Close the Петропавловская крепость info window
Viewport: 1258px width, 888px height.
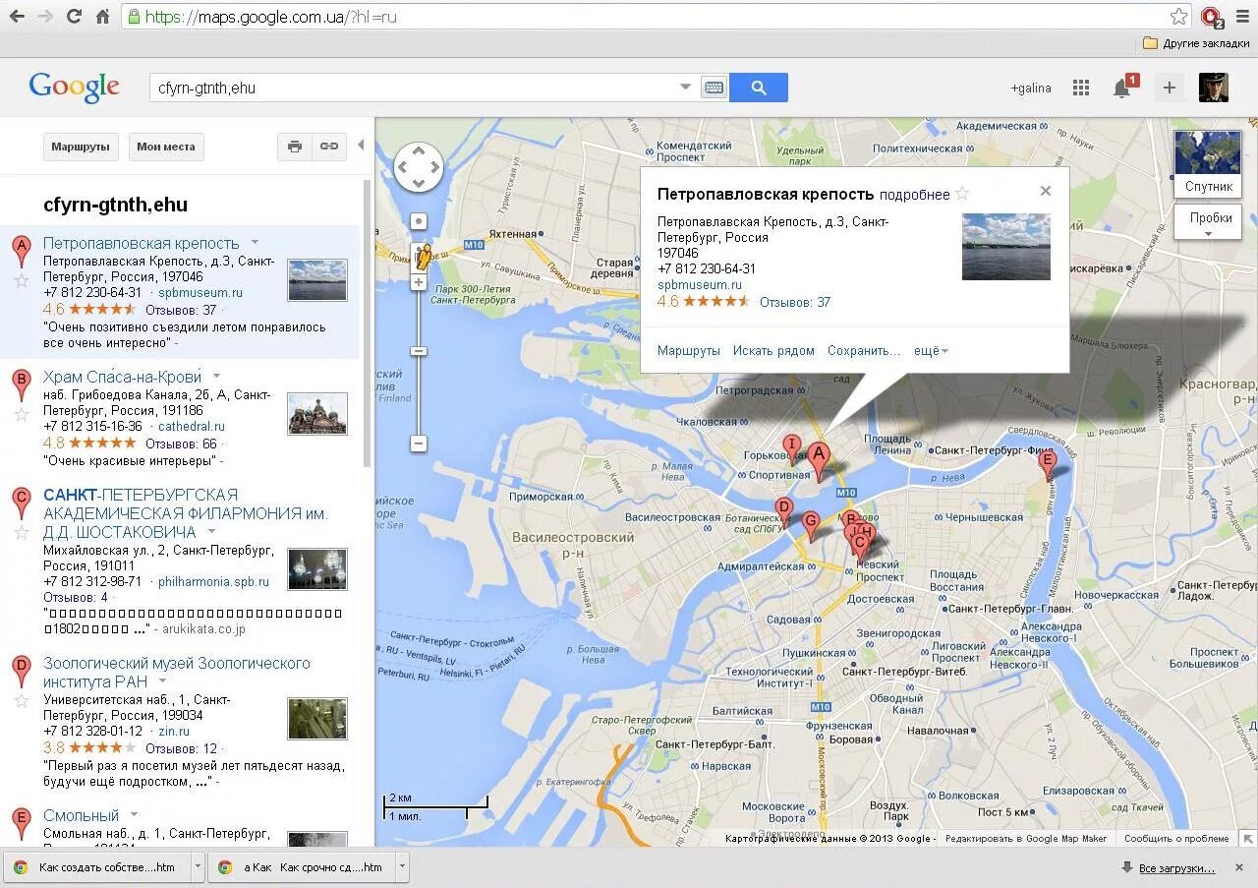pos(1046,191)
